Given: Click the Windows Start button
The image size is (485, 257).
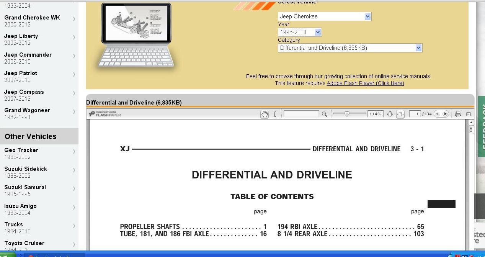Looking at the screenshot, I should point(8,254).
